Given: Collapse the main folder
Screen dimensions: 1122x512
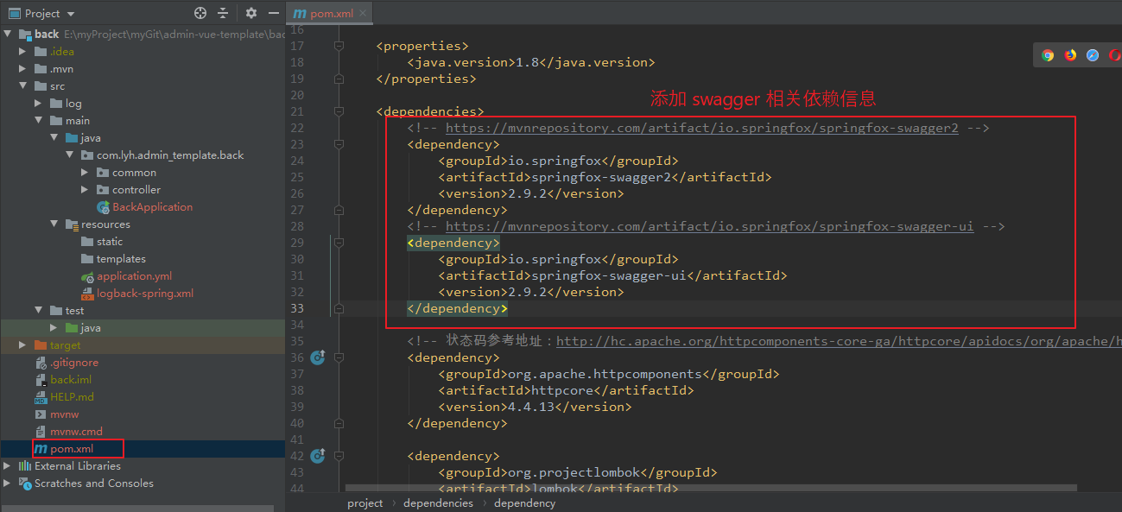Looking at the screenshot, I should tap(39, 121).
